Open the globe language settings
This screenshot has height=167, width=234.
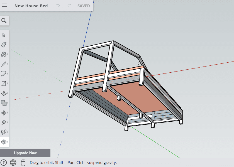click(x=13, y=163)
